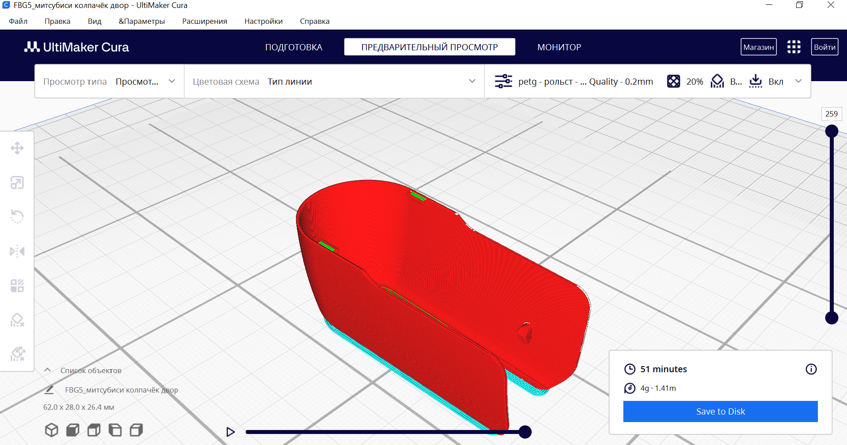Click the lower layer slider handle

tap(832, 318)
